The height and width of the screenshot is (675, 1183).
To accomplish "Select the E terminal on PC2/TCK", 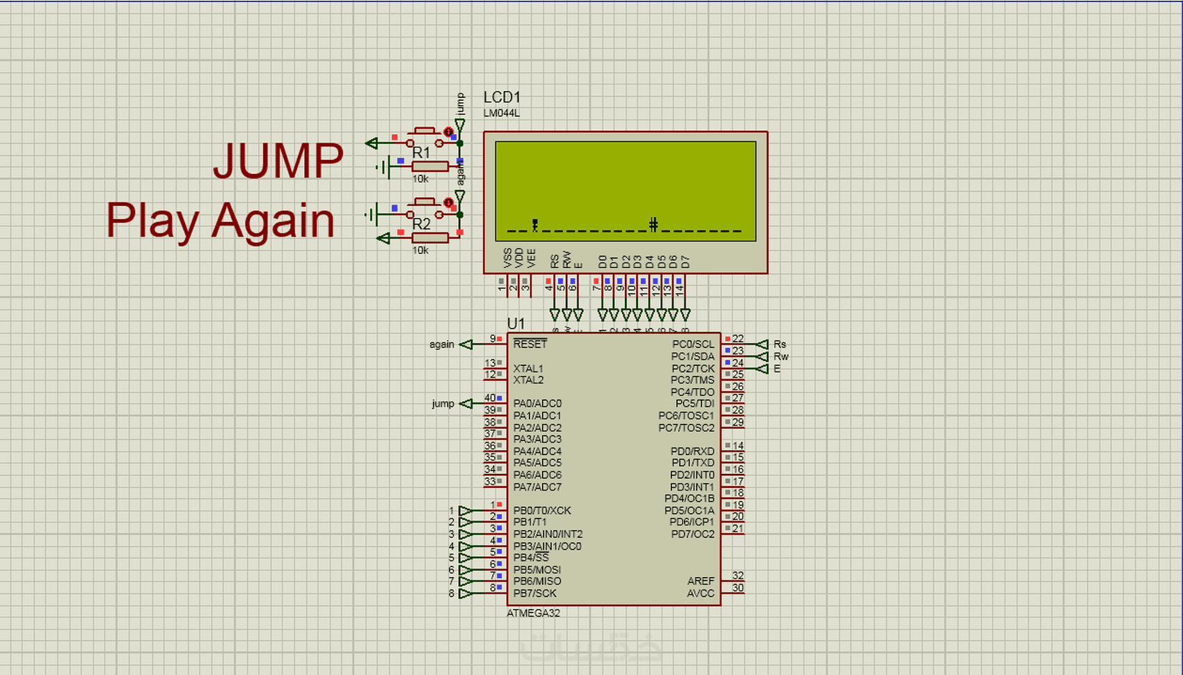I will pos(762,368).
